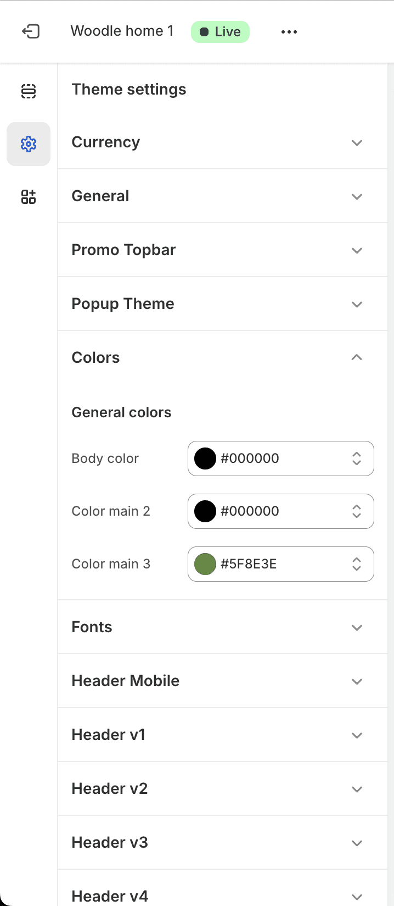Expand the Header v2 section
Image resolution: width=394 pixels, height=906 pixels.
[x=223, y=789]
